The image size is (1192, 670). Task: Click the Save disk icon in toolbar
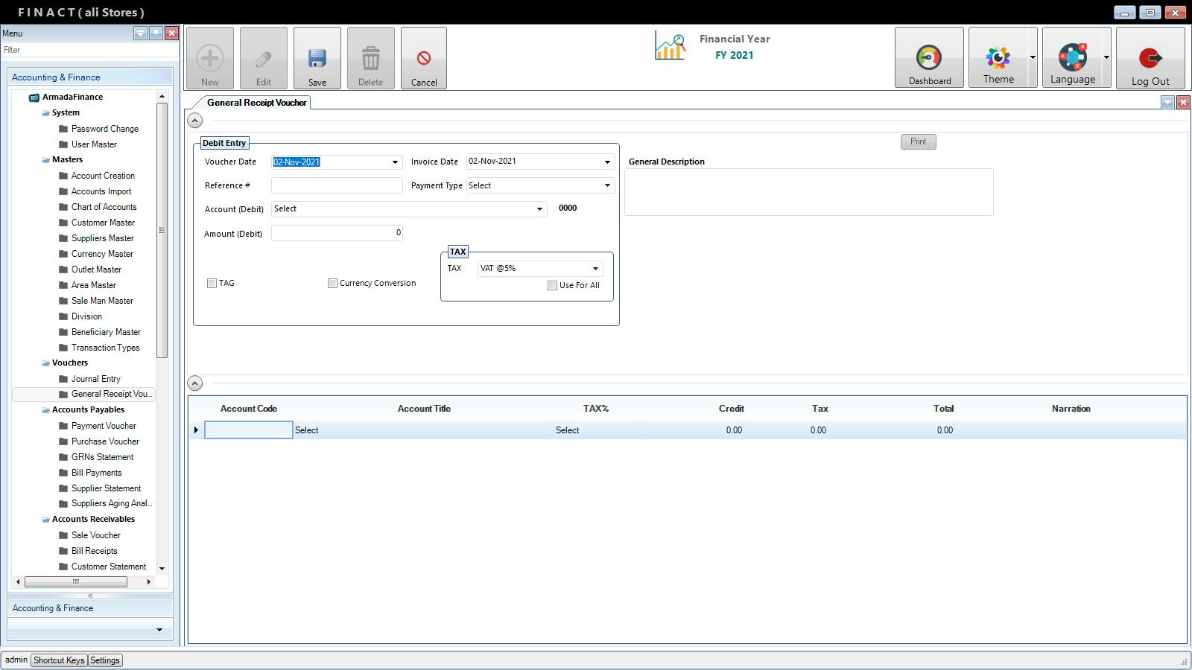click(x=317, y=59)
